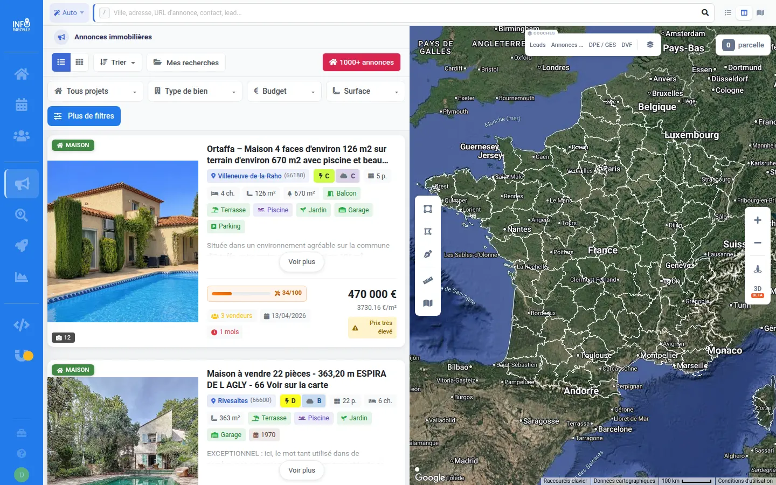Click the 12 photos counter badge

click(64, 337)
